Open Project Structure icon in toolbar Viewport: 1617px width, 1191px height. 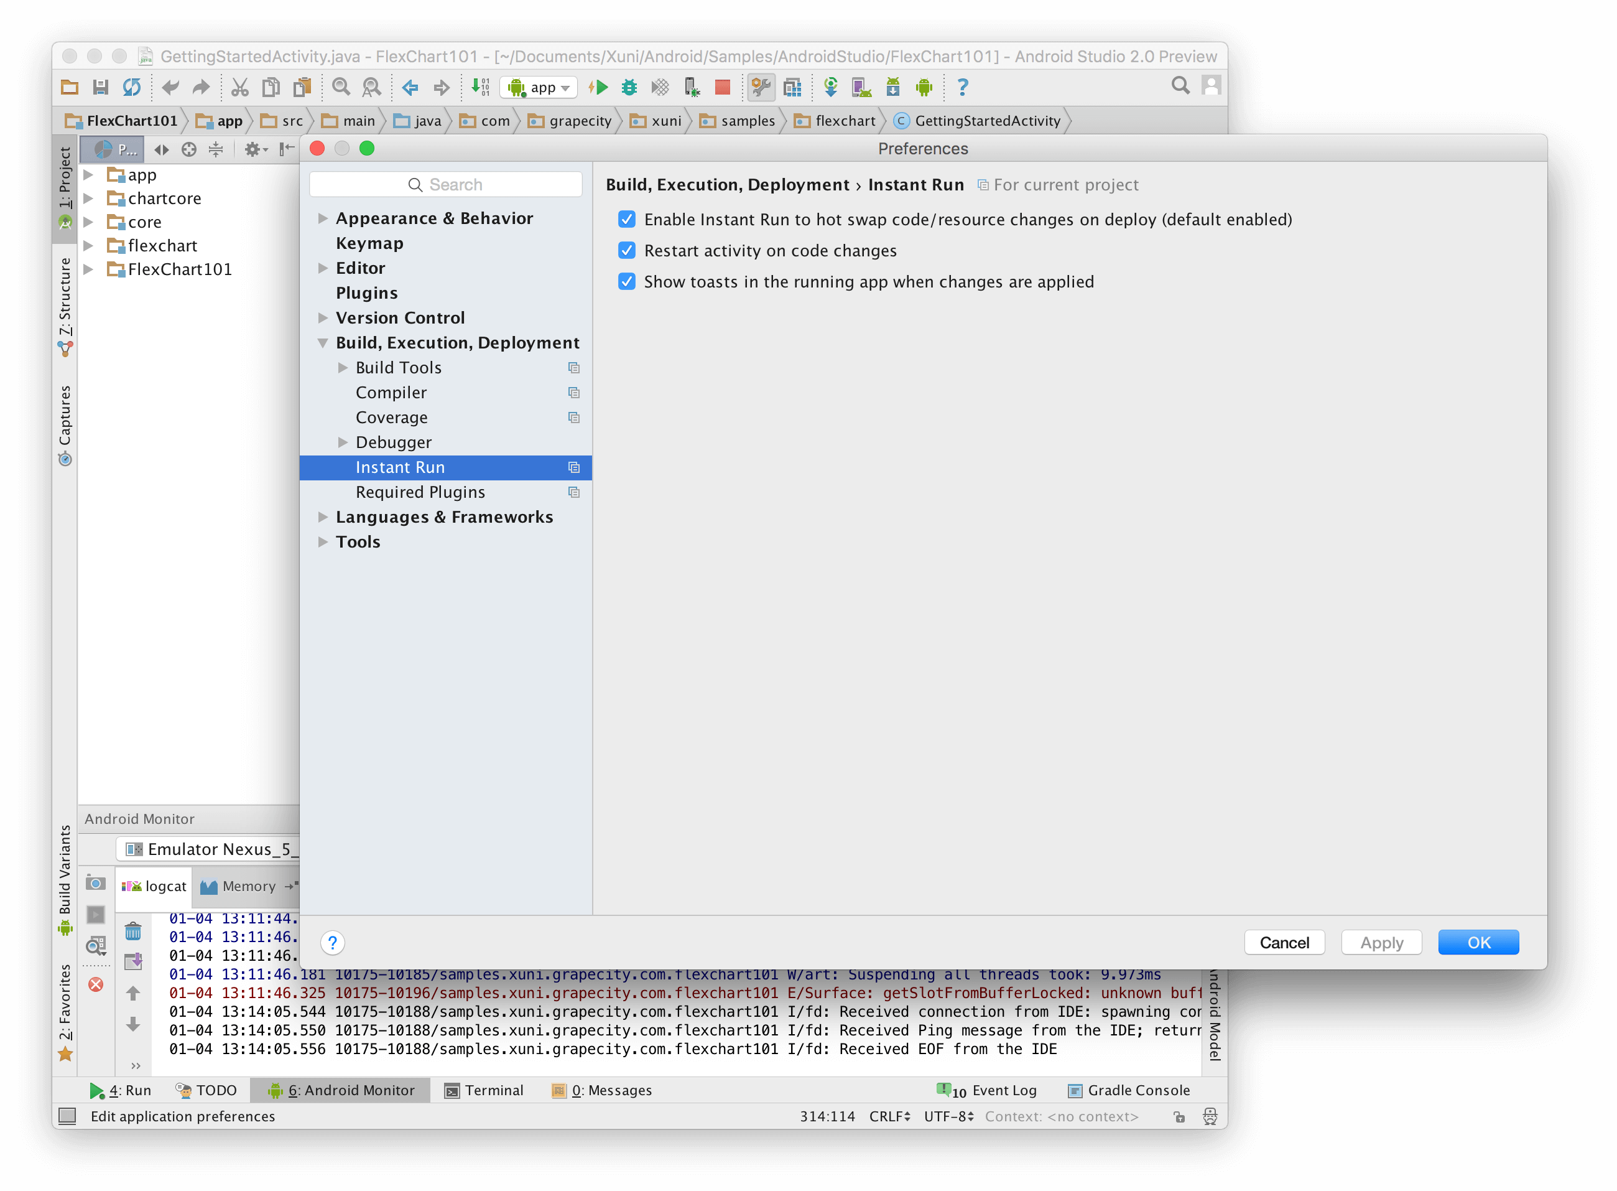click(x=793, y=87)
